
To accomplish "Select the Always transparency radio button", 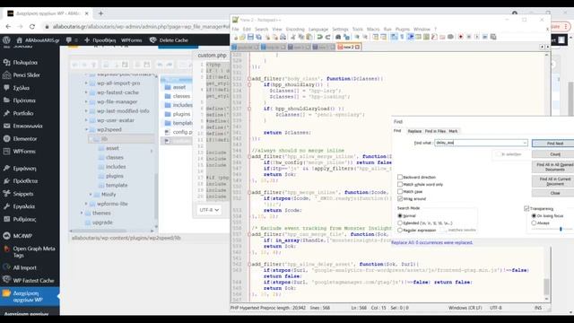I will click(534, 223).
